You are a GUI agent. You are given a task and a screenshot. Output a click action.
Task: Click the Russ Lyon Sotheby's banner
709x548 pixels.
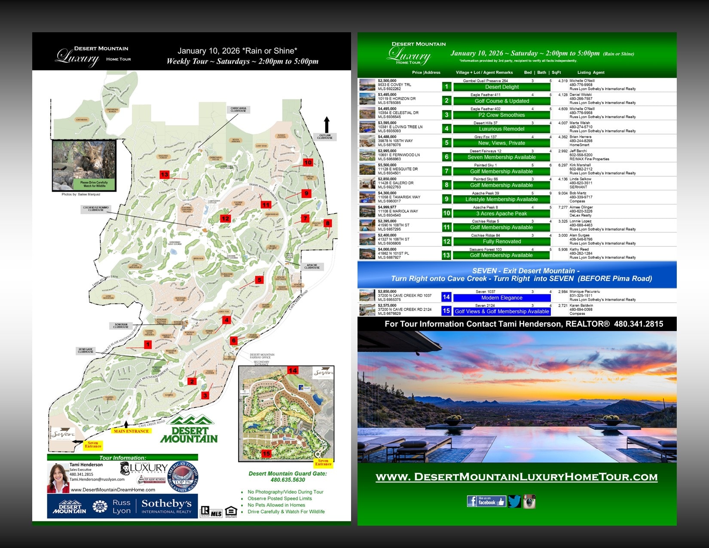coord(122,506)
